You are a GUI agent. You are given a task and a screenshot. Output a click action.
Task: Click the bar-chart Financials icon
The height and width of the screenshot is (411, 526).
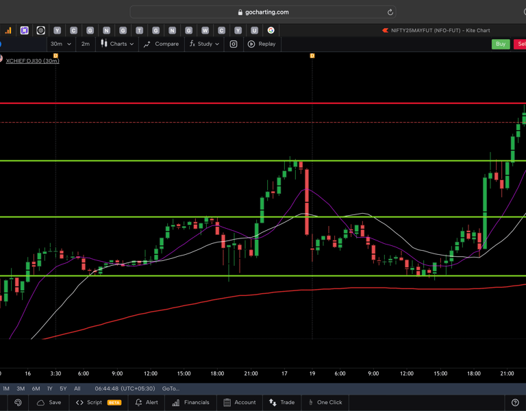[176, 403]
